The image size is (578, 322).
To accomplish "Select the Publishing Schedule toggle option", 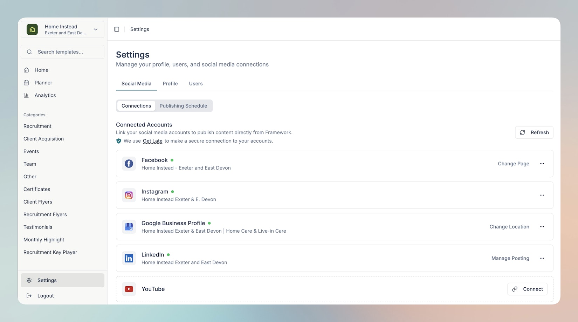I will pos(183,106).
